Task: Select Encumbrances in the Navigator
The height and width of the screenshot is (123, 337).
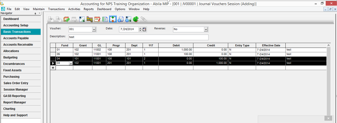Action: click(20, 64)
